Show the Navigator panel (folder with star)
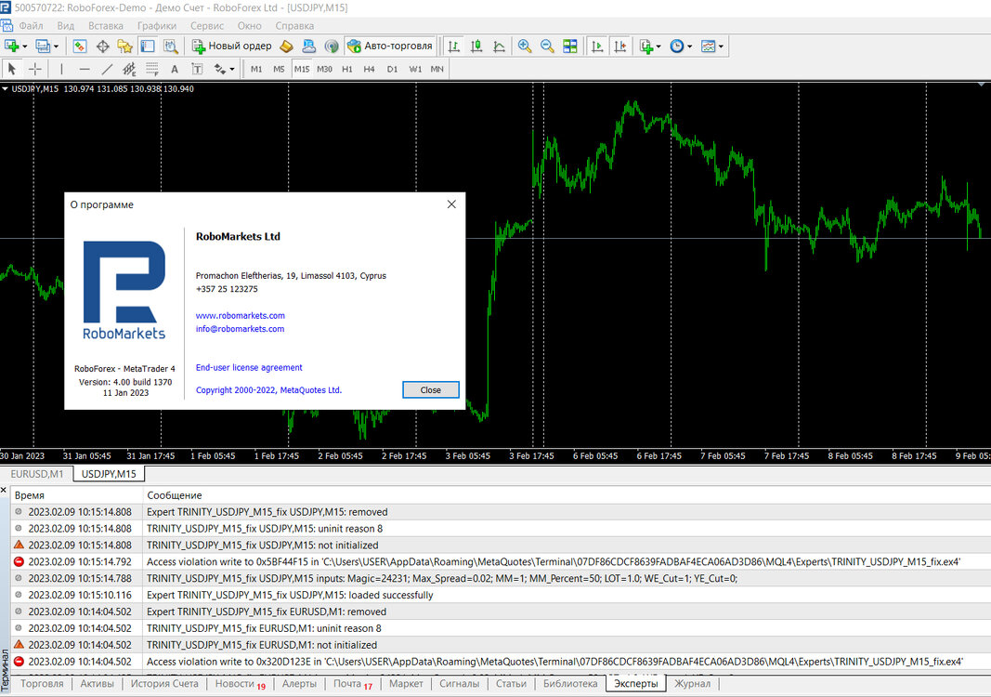991x697 pixels. pyautogui.click(x=125, y=46)
